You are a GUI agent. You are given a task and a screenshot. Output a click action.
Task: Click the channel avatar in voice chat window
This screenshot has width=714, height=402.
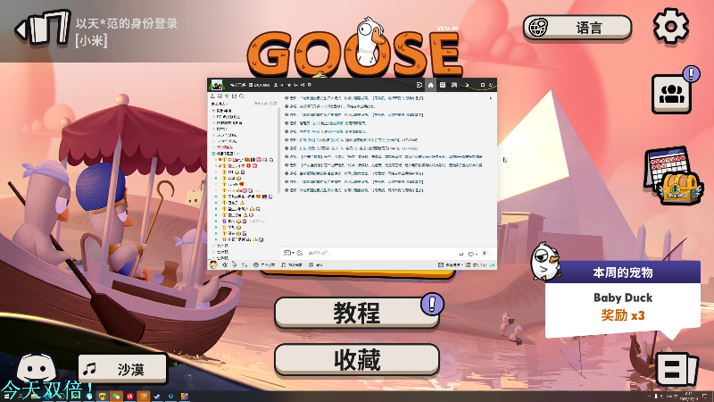pos(216,85)
